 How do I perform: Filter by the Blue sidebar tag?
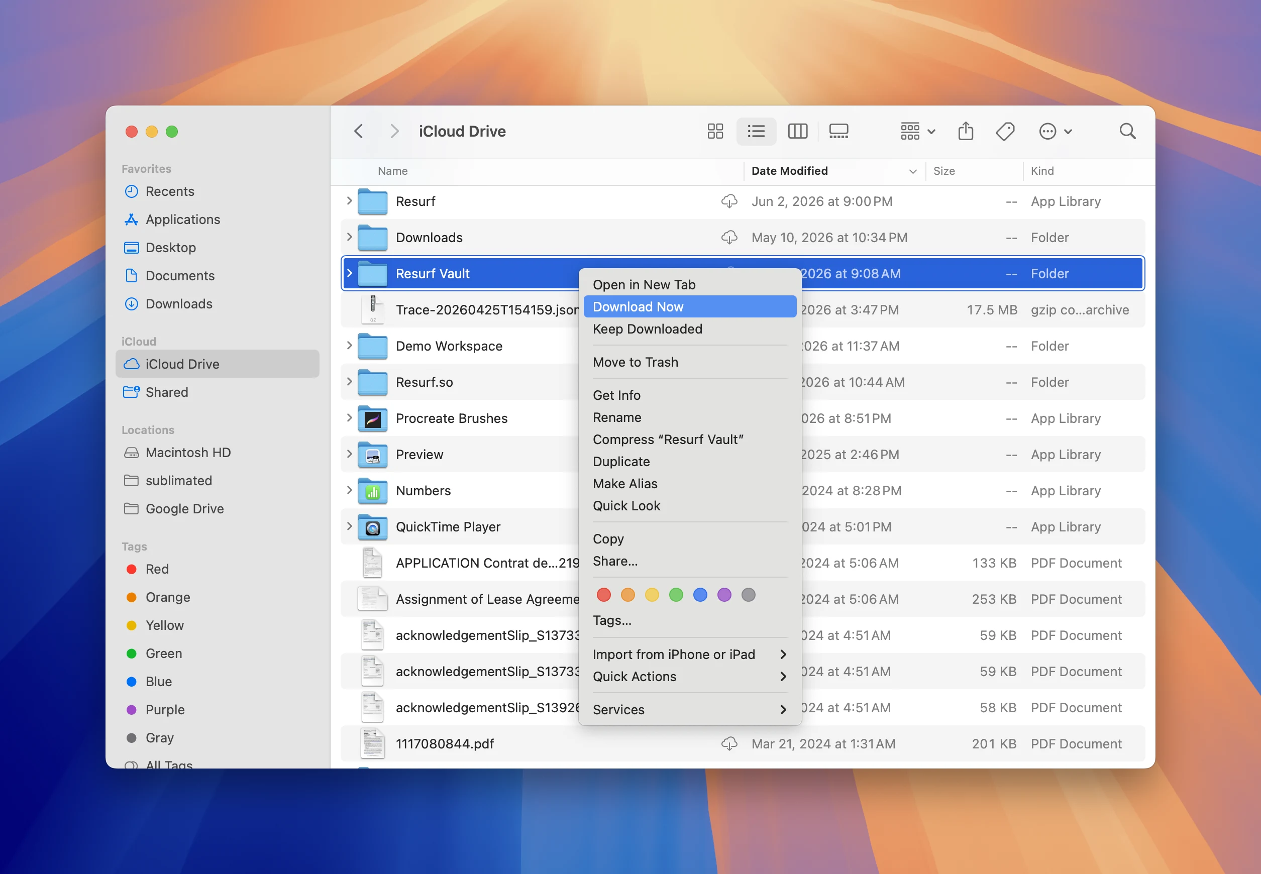pos(218,682)
